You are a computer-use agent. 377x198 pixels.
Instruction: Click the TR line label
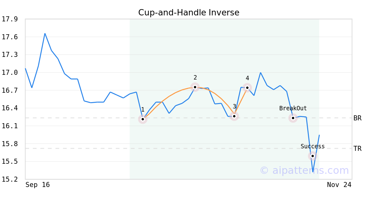click(358, 149)
